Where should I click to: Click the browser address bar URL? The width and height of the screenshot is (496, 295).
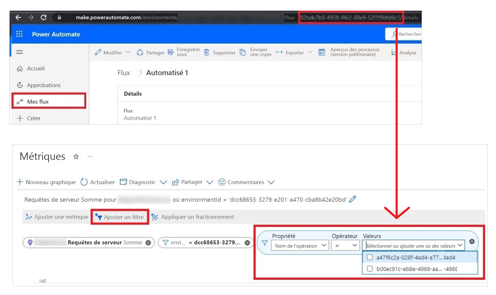click(x=247, y=18)
